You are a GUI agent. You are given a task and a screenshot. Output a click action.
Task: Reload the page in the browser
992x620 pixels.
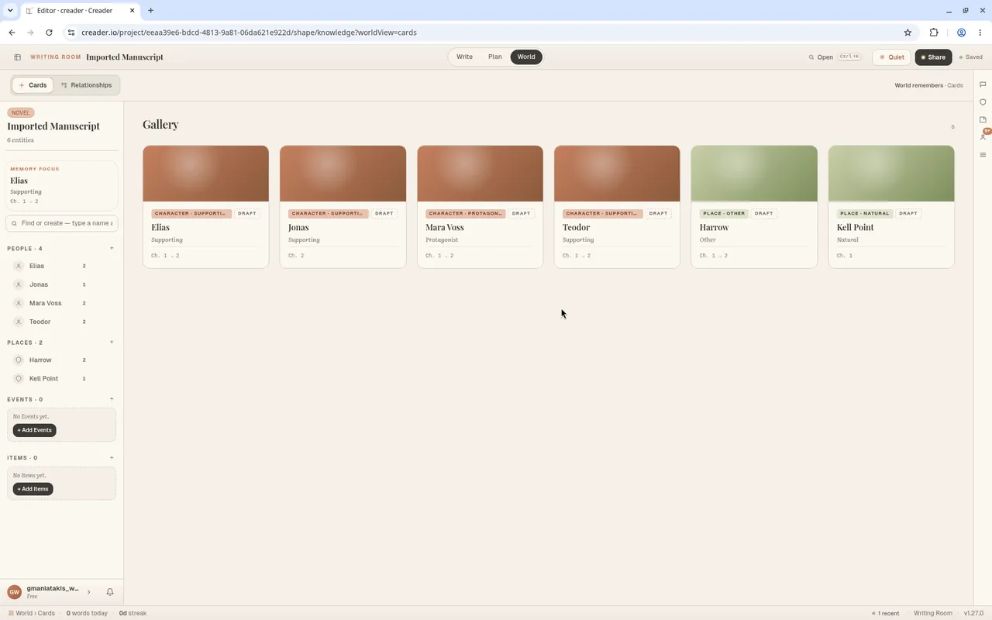49,33
